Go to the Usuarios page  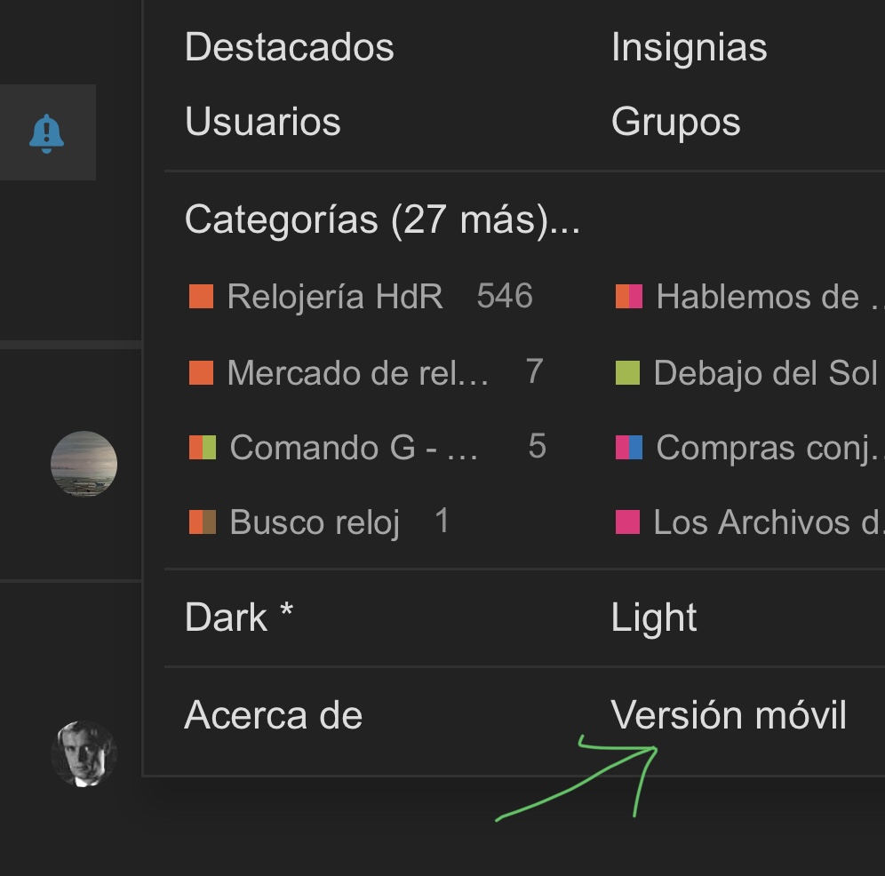click(x=263, y=121)
